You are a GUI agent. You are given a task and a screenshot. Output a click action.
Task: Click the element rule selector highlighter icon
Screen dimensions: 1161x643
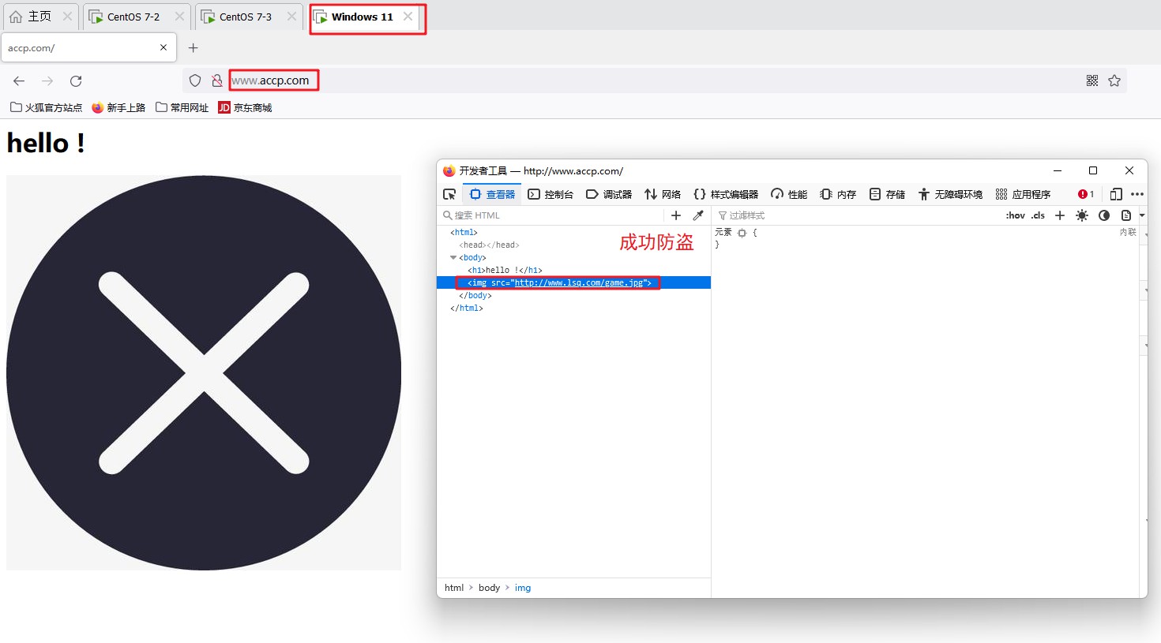742,233
